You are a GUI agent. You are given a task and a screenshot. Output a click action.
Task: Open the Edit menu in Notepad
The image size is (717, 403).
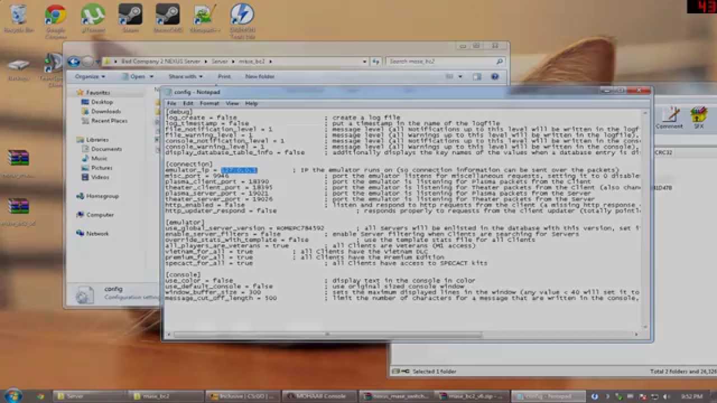pos(188,104)
